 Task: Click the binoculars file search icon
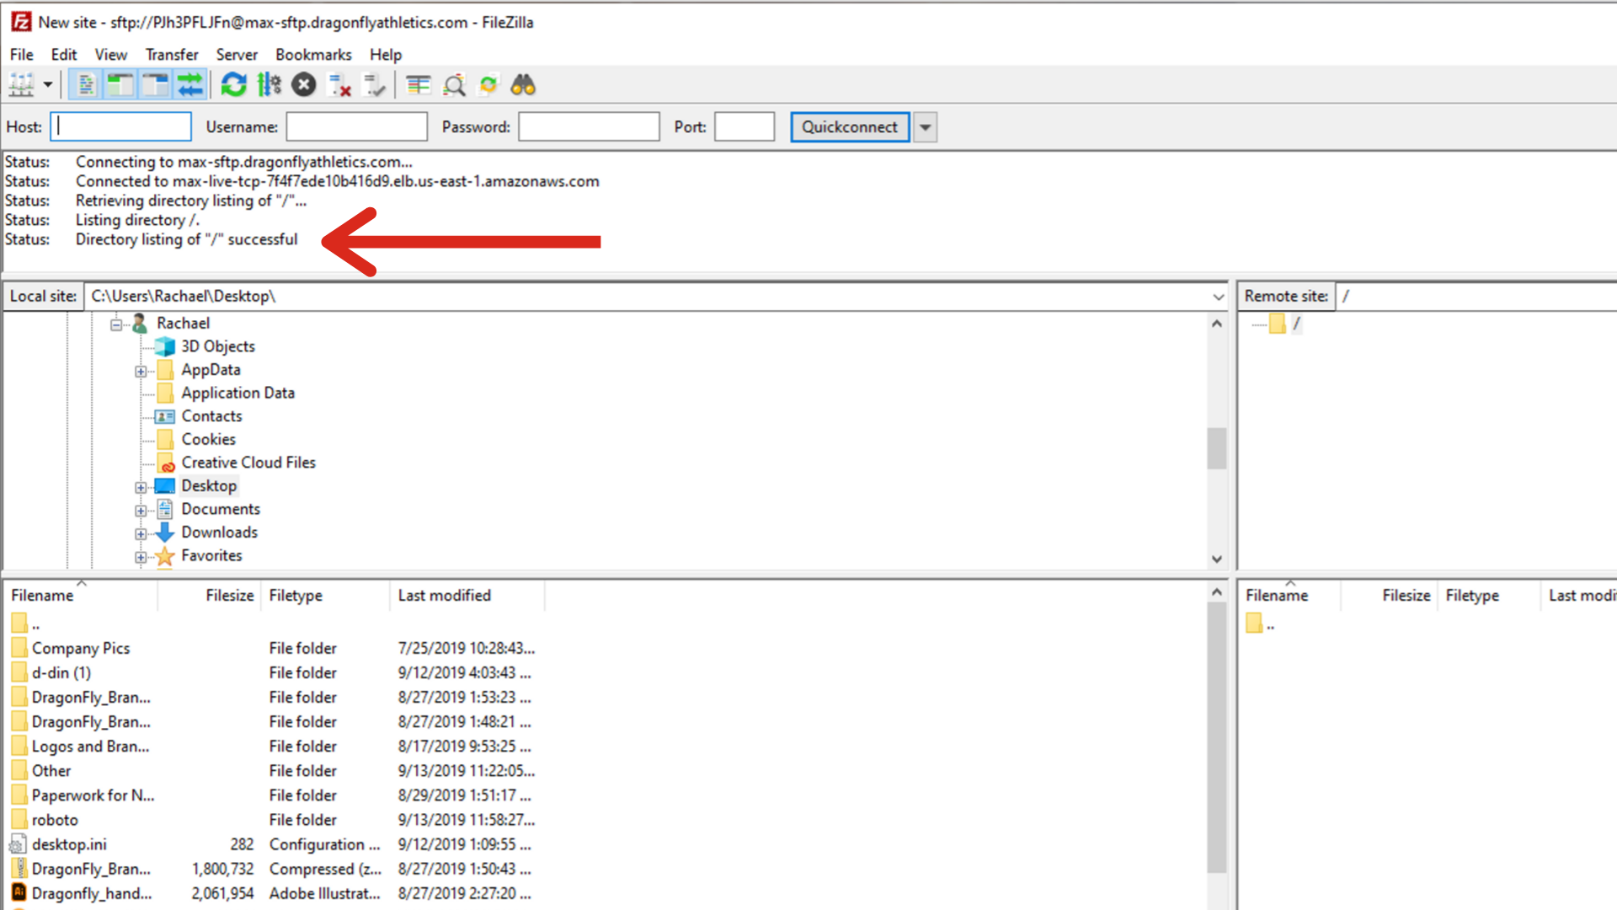pos(523,85)
